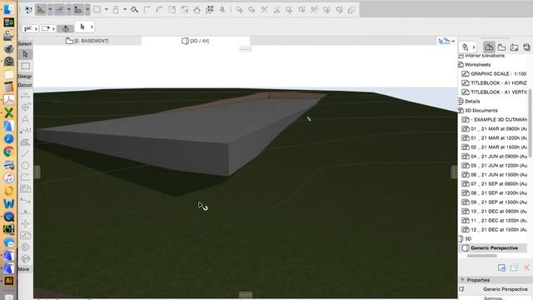This screenshot has height=300, width=533.
Task: Click the Document toolbox section header
Action: point(25,85)
